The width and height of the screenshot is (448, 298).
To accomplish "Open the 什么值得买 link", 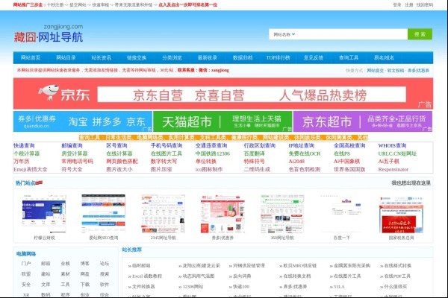I will tap(396, 287).
